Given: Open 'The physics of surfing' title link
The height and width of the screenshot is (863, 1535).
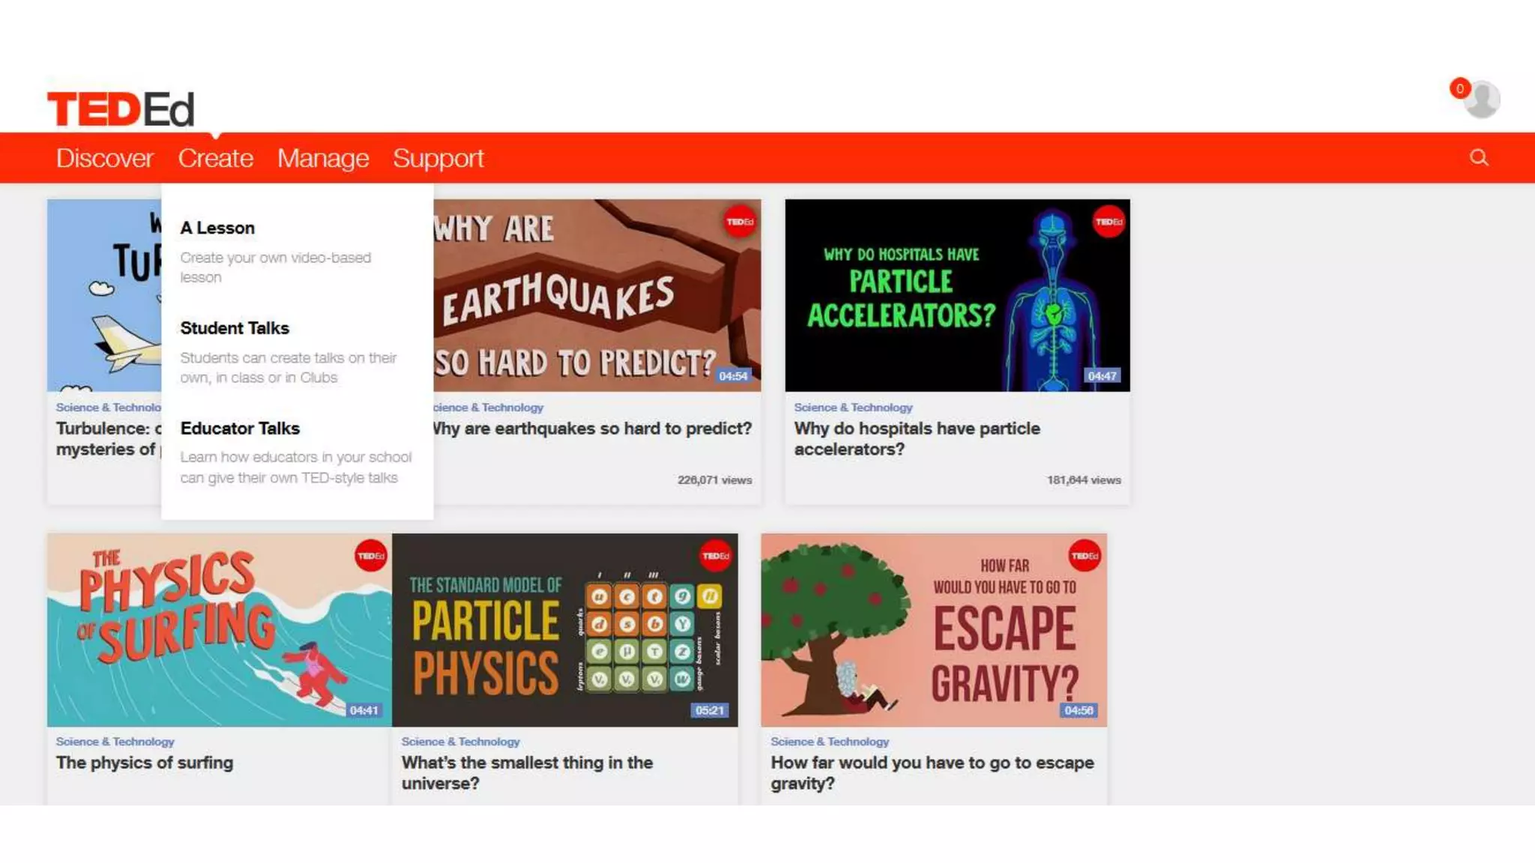Looking at the screenshot, I should coord(145,763).
